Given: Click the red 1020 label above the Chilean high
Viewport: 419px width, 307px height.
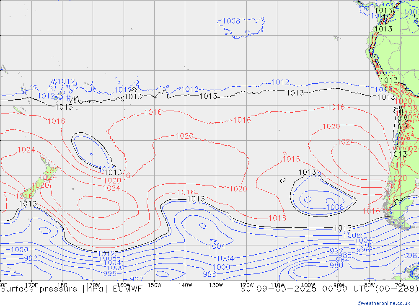Looking at the screenshot, I should point(331,126).
